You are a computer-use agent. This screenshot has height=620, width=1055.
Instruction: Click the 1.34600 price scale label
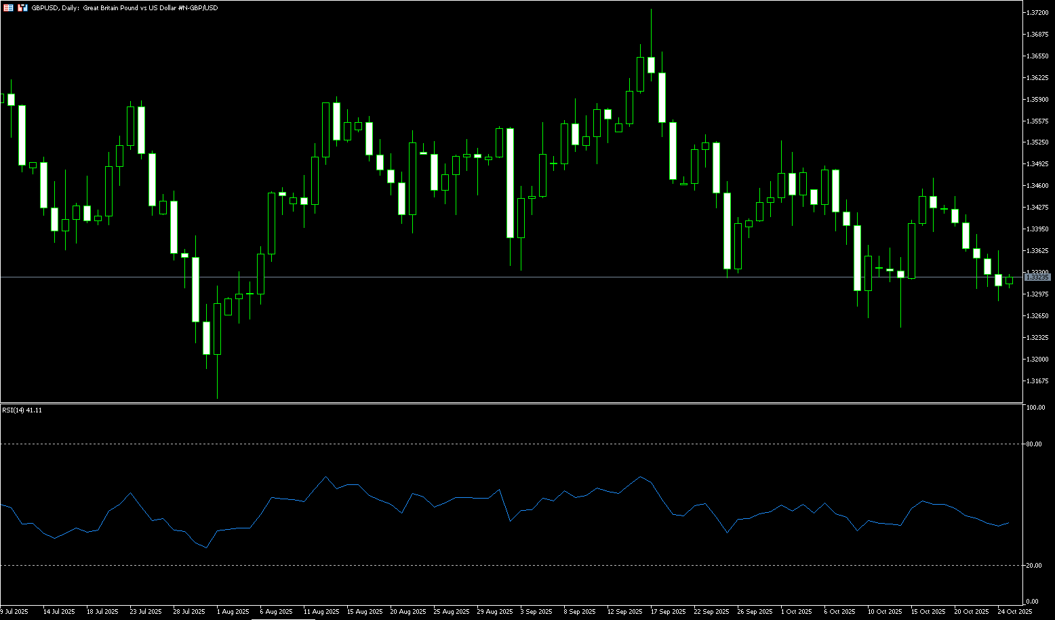coord(1037,186)
